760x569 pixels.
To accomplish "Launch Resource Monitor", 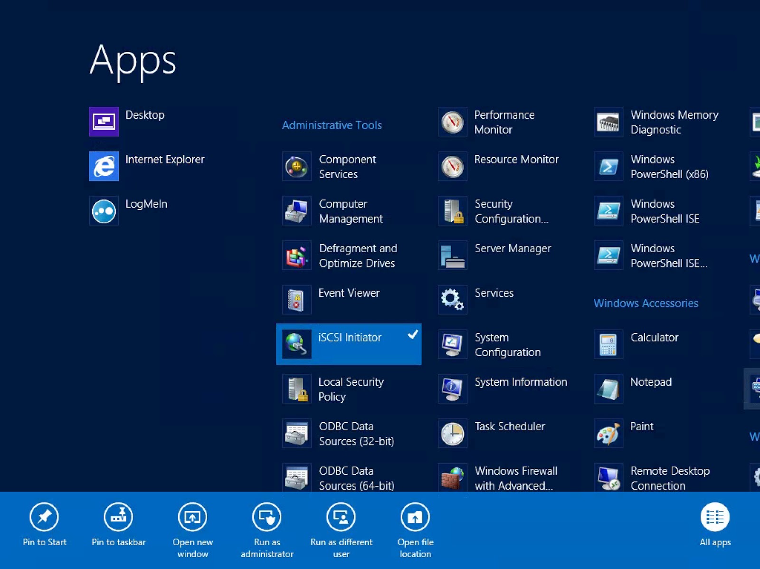I will (x=516, y=160).
